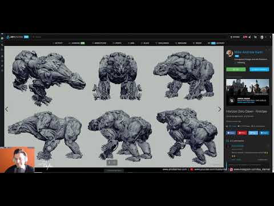Open the Blogs nav item
Viewport: 274px width, 206px height.
coord(145,43)
